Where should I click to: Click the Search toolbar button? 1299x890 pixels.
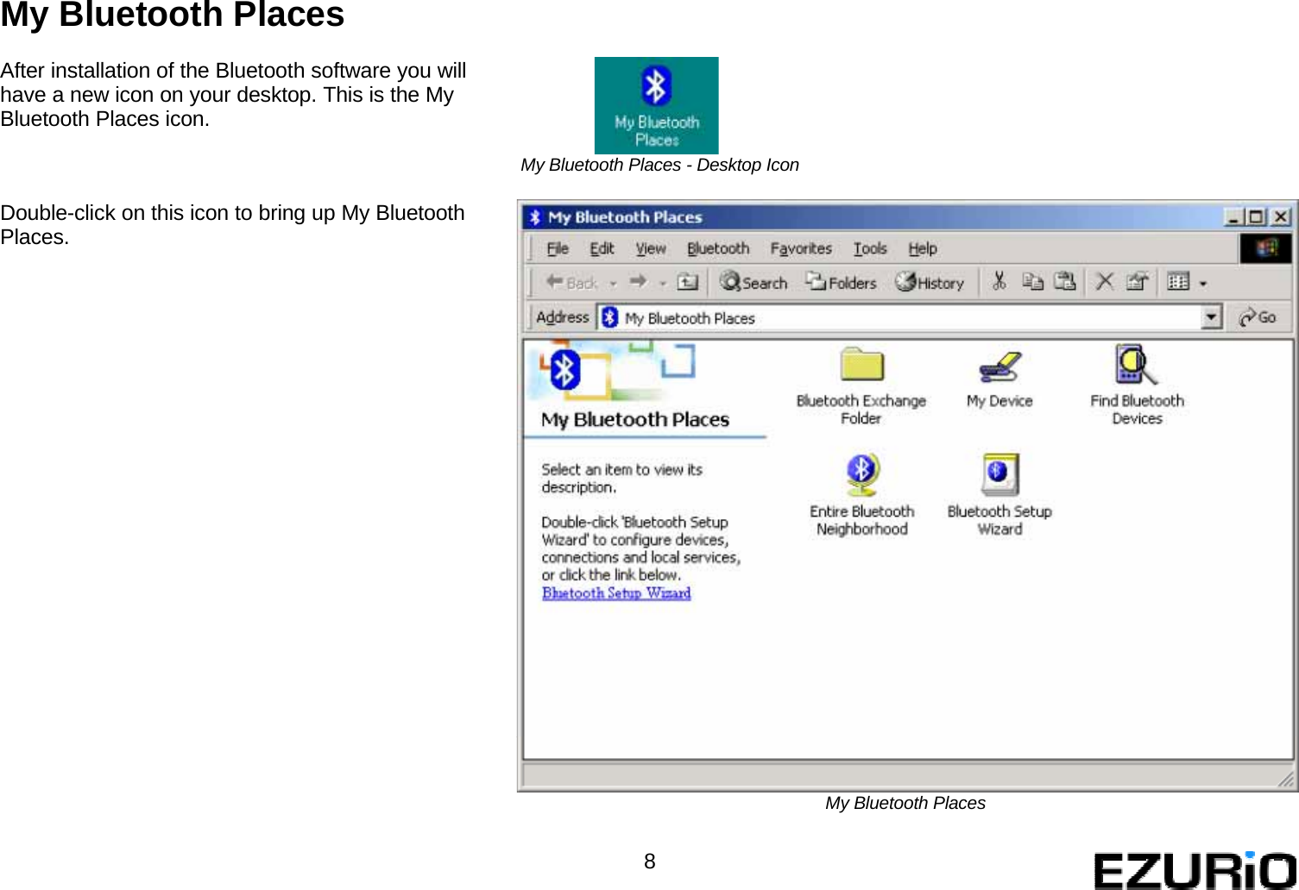pyautogui.click(x=754, y=282)
